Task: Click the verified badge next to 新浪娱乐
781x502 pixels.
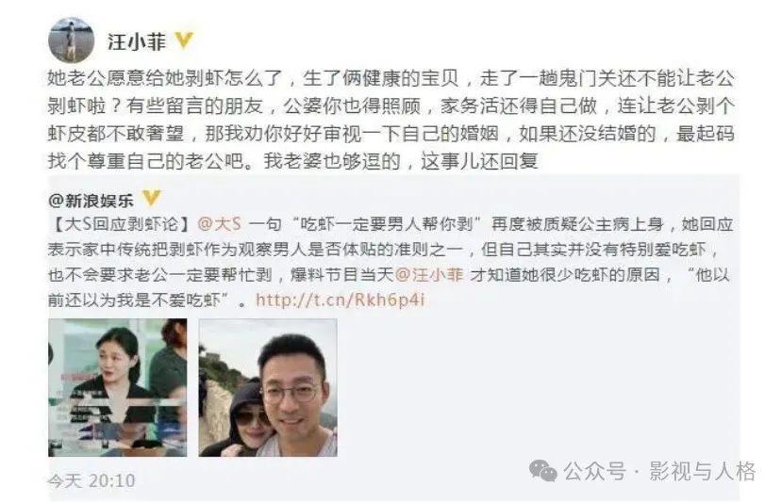Action: click(152, 198)
